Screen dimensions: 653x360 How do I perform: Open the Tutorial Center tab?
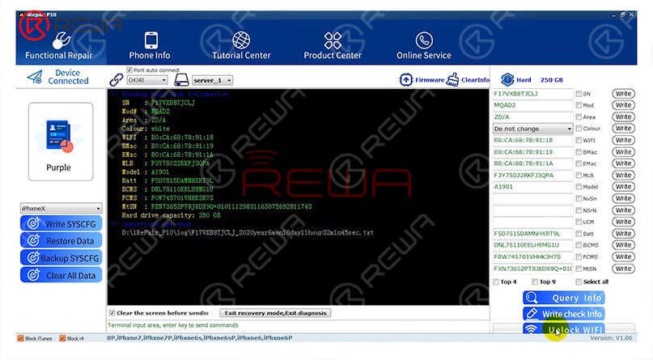pyautogui.click(x=241, y=45)
